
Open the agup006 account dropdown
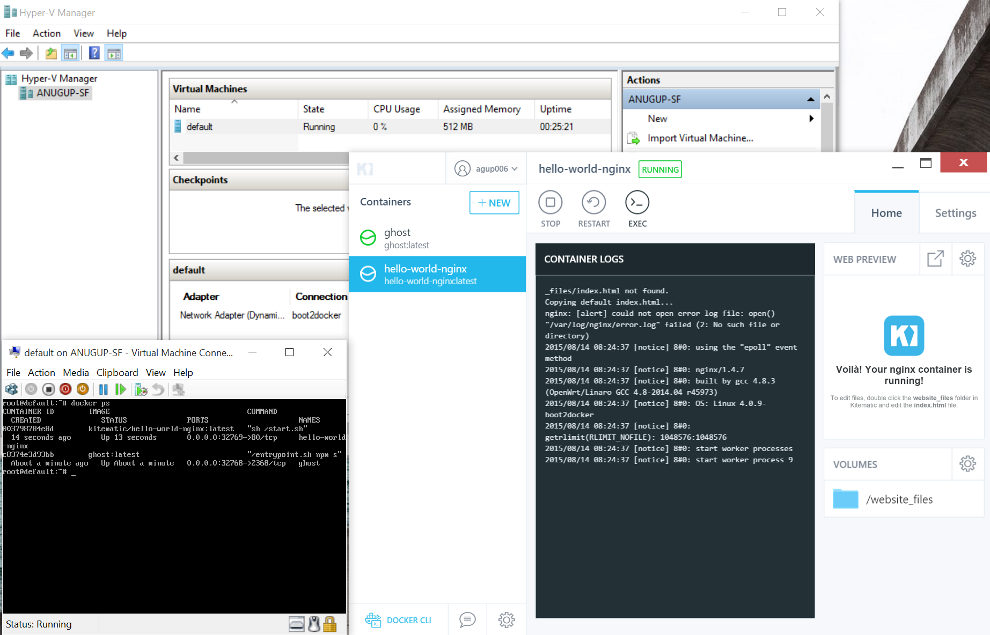click(486, 168)
